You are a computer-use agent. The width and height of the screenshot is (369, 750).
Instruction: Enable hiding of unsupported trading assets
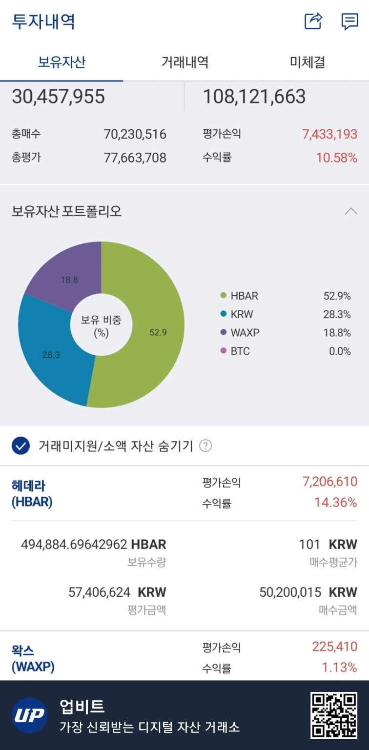coord(20,445)
